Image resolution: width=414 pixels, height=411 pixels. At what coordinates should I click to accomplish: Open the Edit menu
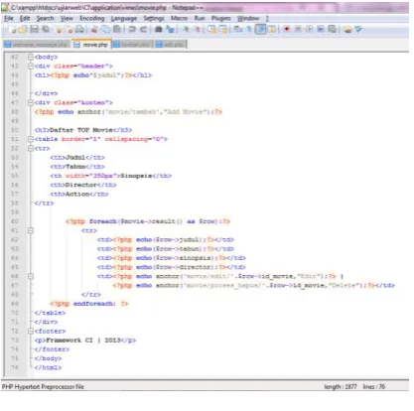(25, 19)
